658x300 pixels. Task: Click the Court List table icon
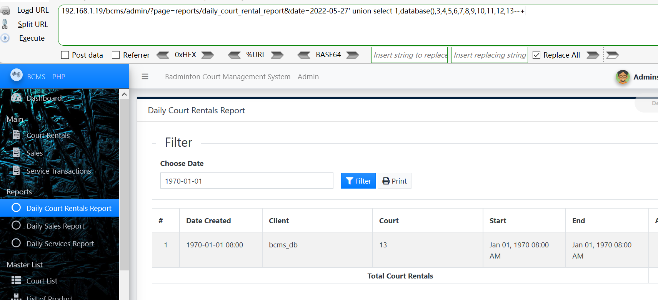click(x=16, y=280)
